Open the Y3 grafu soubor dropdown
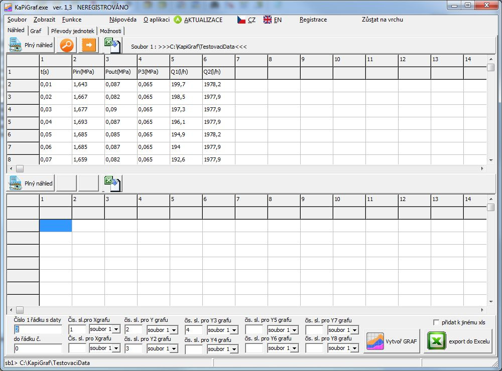The image size is (502, 371). tap(234, 330)
